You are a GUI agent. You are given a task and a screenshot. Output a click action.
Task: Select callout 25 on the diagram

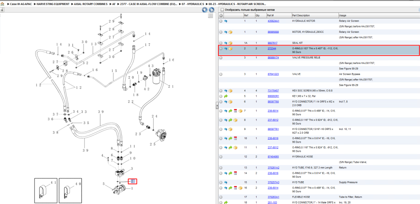tap(153, 144)
